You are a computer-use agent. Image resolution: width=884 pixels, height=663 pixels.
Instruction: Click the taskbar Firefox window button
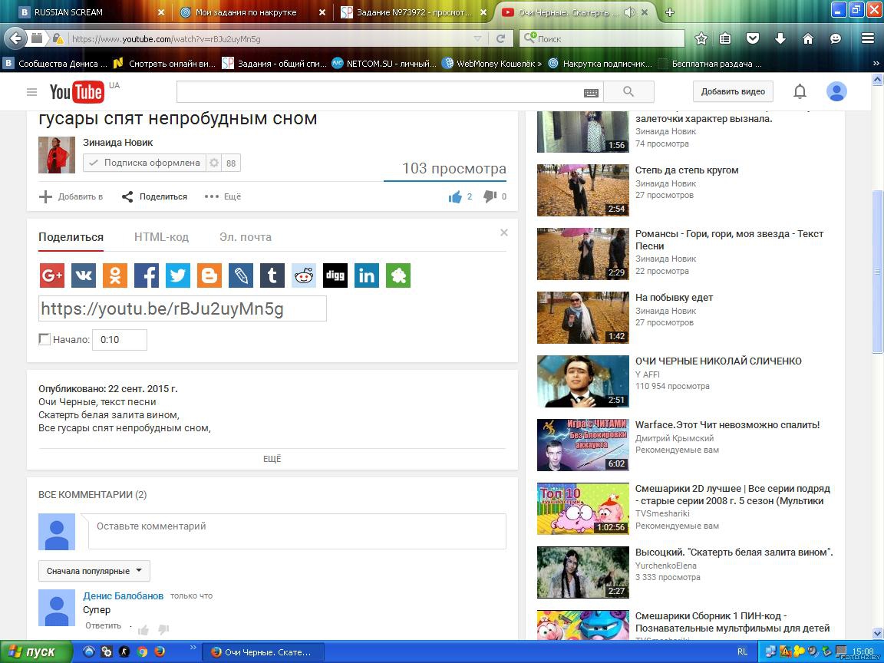pyautogui.click(x=263, y=652)
